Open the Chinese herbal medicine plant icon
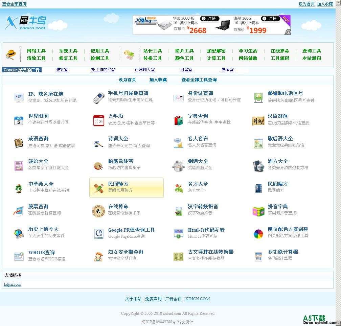 point(19,188)
